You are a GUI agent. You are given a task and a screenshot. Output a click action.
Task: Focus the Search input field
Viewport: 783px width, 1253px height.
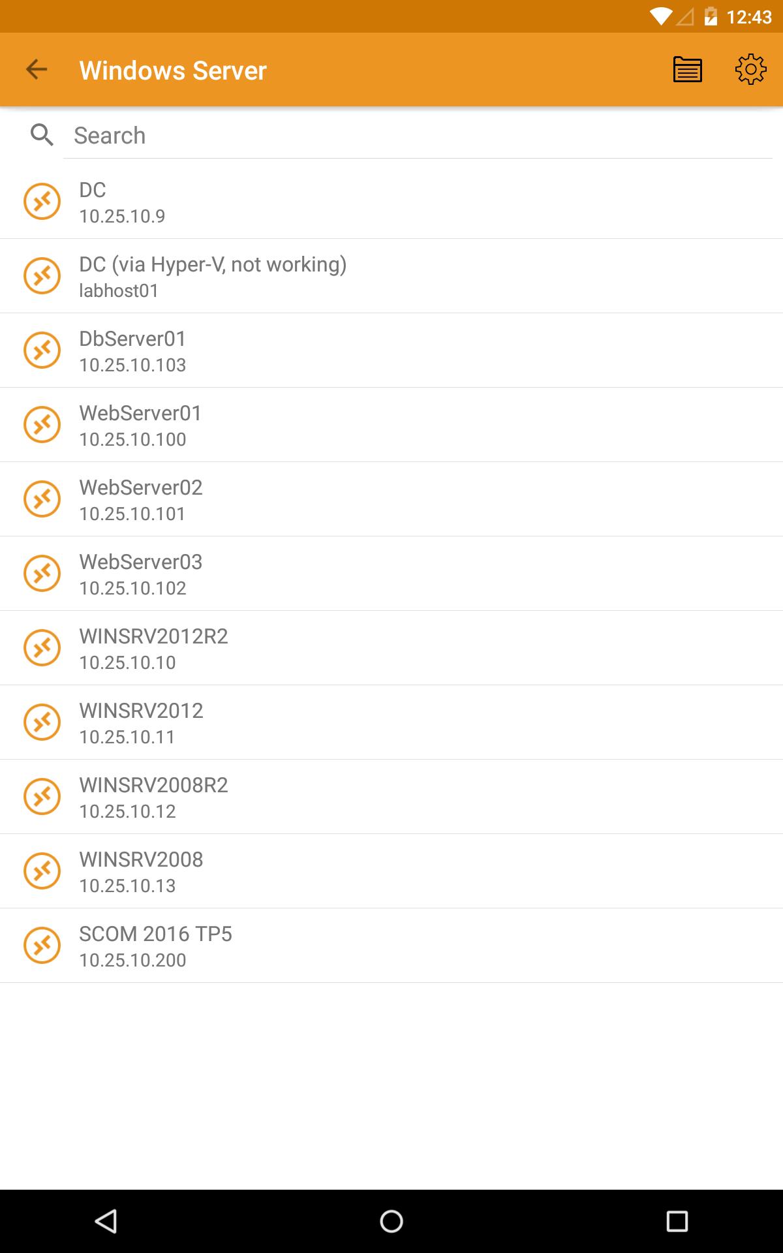[x=418, y=136]
